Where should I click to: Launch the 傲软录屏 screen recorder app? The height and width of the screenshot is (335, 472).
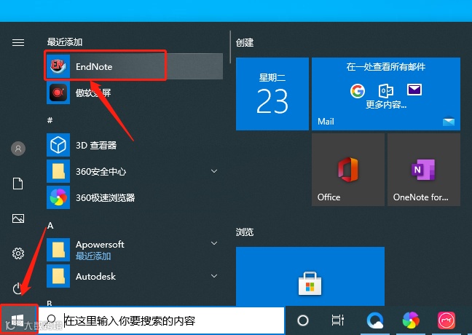[135, 92]
